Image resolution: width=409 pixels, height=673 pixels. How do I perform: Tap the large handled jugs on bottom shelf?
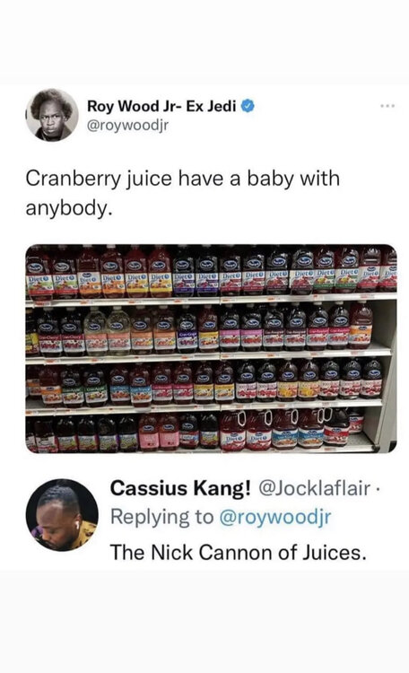click(283, 428)
